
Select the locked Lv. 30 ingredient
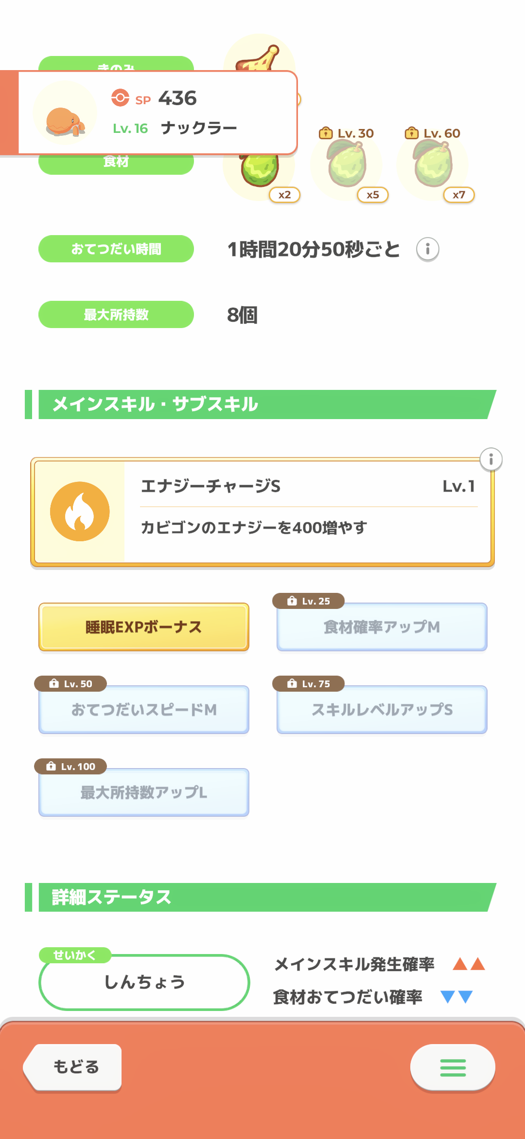[347, 165]
